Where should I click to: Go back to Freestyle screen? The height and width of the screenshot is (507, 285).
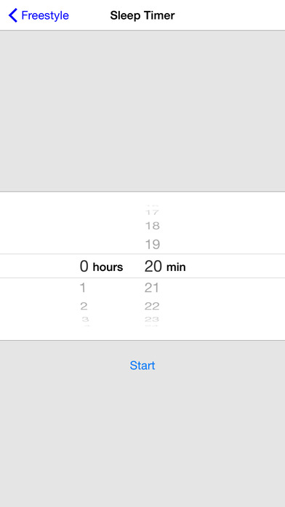point(39,15)
